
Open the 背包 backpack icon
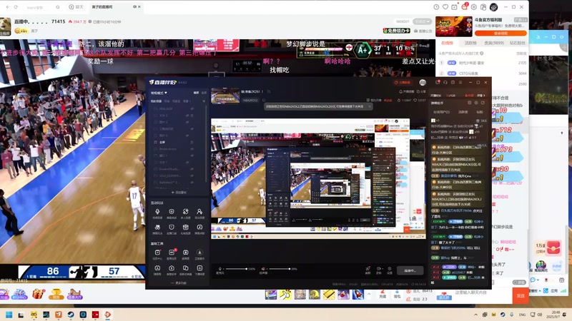(397, 294)
